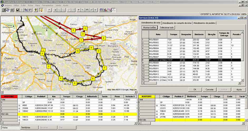Image resolution: width=248 pixels, height=131 pixels.
Task: Expand row for código 10642 in ROUTE007
Action: 19,111
